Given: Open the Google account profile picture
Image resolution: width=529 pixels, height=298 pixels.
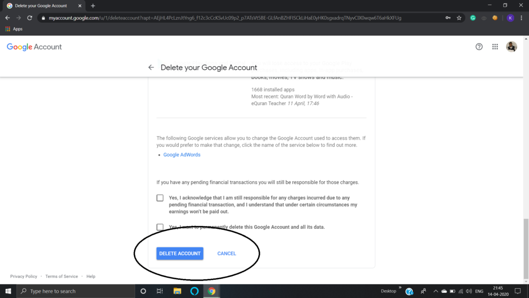Looking at the screenshot, I should (x=511, y=47).
